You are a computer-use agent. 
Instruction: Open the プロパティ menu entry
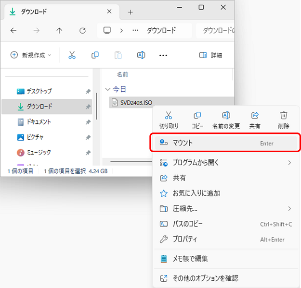click(185, 239)
